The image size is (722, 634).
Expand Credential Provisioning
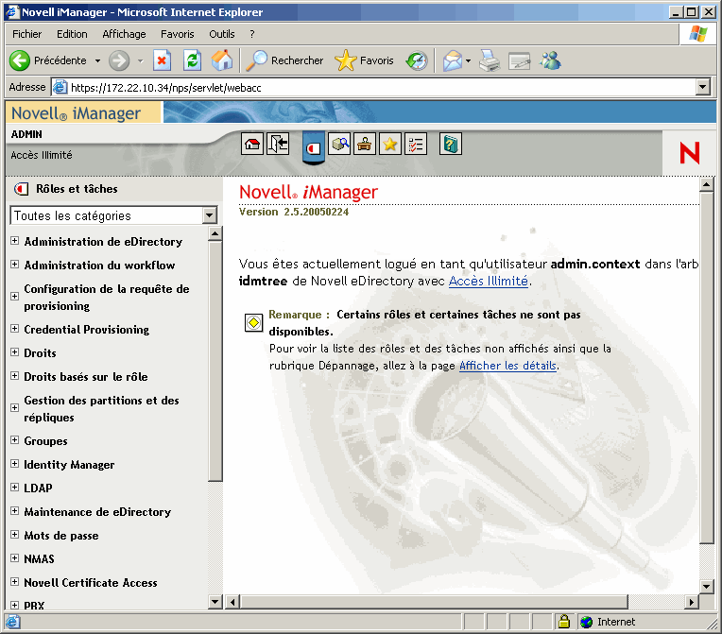[x=15, y=329]
